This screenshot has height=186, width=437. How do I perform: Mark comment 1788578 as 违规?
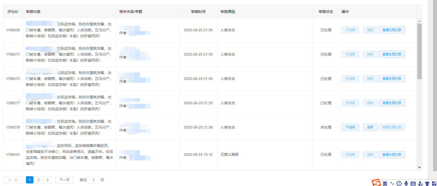(x=370, y=127)
